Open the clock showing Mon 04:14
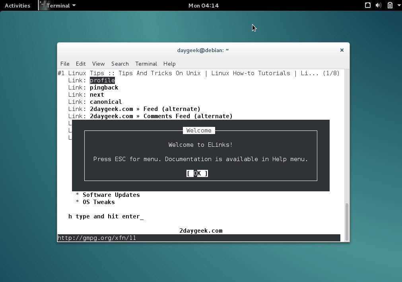This screenshot has height=282, width=402. (x=203, y=6)
